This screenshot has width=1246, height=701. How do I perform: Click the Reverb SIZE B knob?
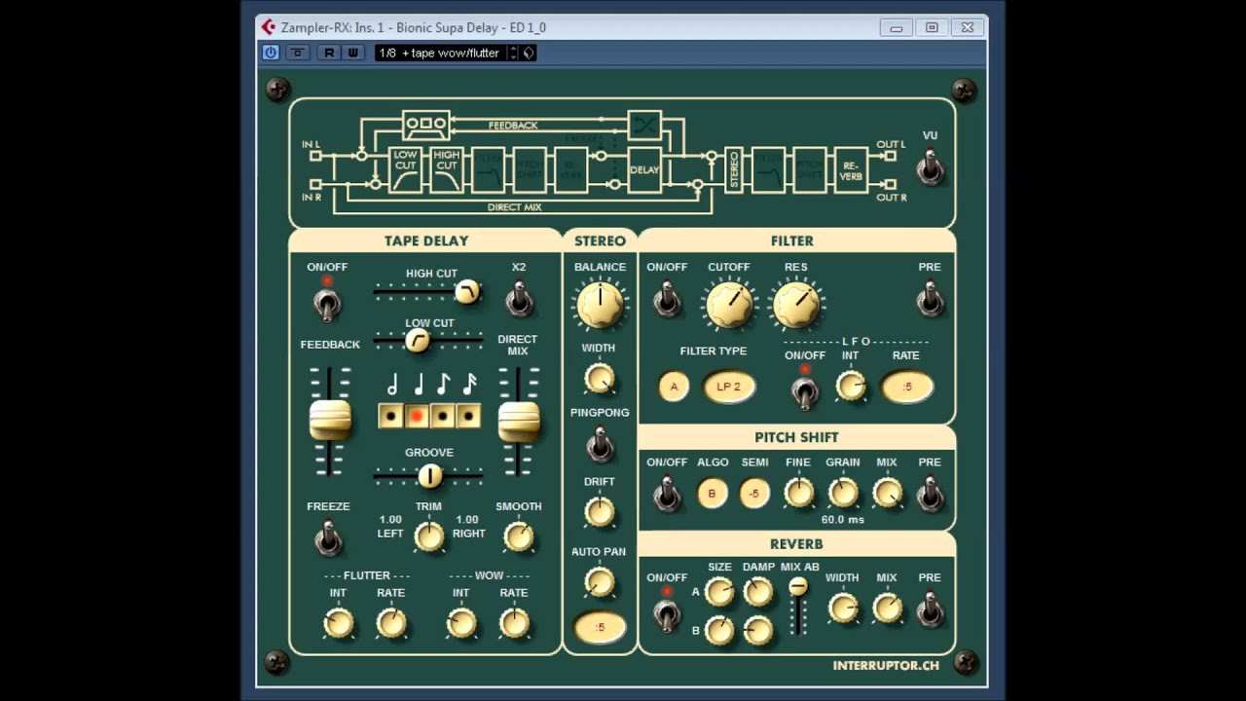[719, 631]
